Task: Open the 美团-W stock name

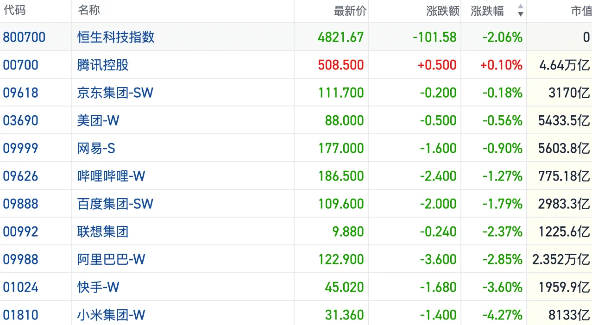Action: pyautogui.click(x=98, y=120)
